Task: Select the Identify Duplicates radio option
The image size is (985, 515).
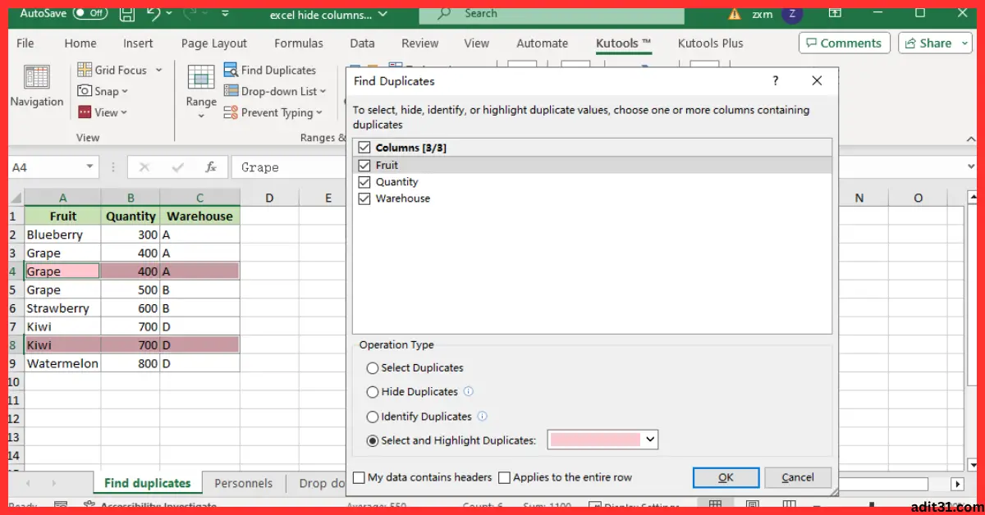Action: pyautogui.click(x=373, y=417)
